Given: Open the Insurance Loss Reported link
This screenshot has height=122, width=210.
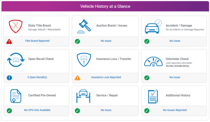Looking at the screenshot, I should [106, 77].
